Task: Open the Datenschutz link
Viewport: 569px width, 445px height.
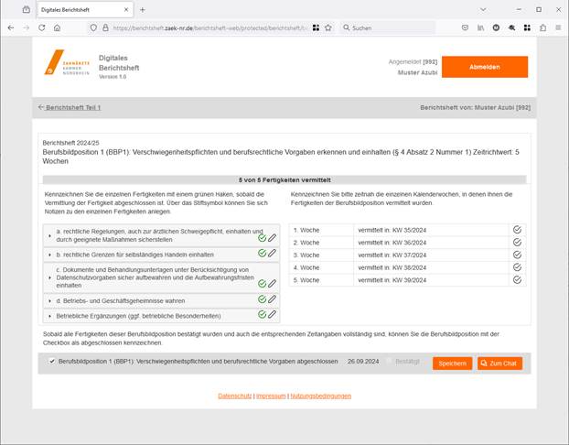Action: coord(234,396)
